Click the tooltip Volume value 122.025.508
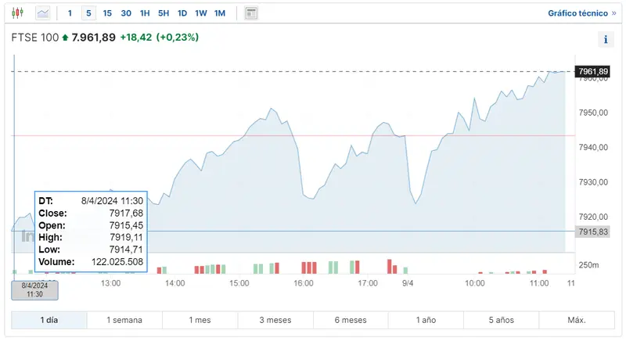The height and width of the screenshot is (341, 626). (x=117, y=262)
